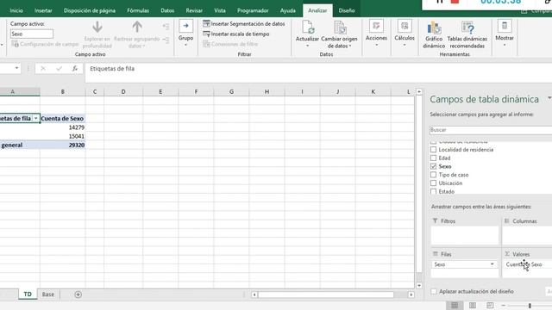Select the TD sheet tab
Viewport: 552px width, 310px height.
click(x=28, y=294)
